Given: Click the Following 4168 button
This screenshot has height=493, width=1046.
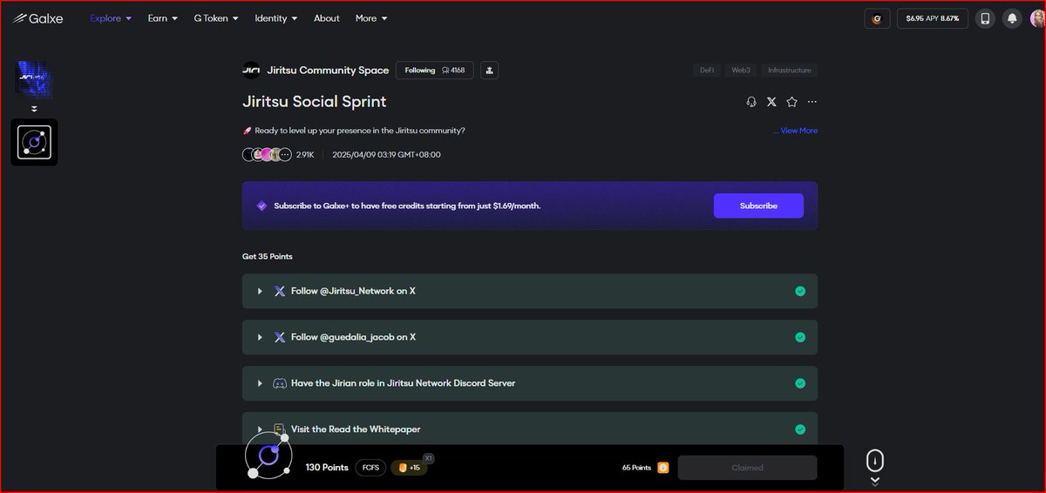Looking at the screenshot, I should [435, 71].
